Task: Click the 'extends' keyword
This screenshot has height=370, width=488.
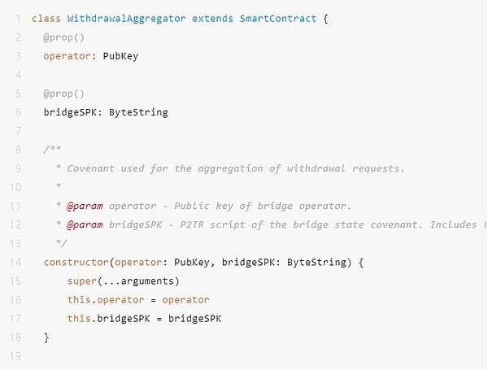Action: pyautogui.click(x=213, y=18)
